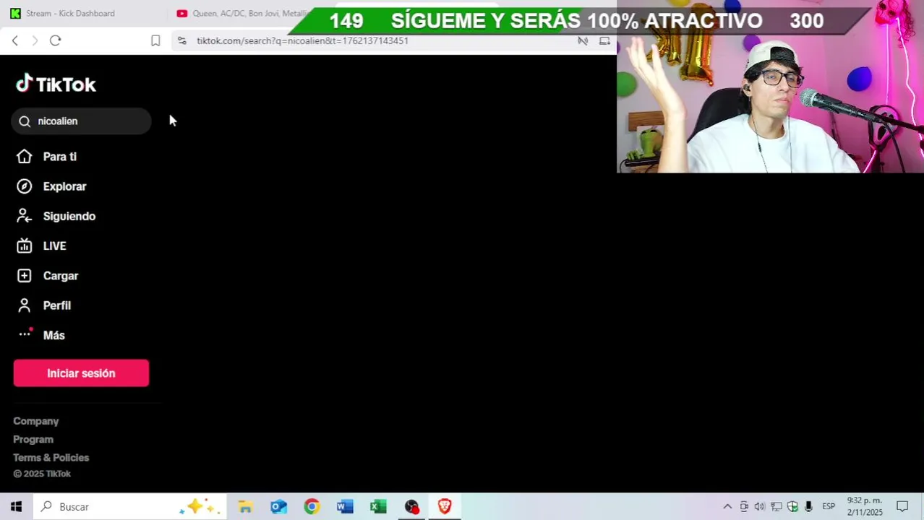Click the volume speaker tray icon

pyautogui.click(x=759, y=507)
